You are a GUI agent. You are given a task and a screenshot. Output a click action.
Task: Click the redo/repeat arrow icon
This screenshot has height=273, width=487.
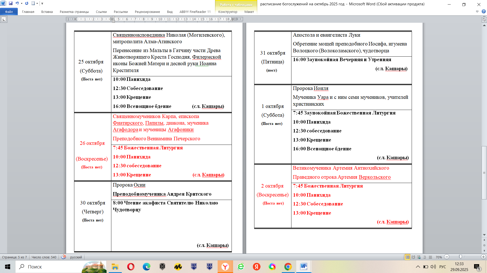click(27, 4)
